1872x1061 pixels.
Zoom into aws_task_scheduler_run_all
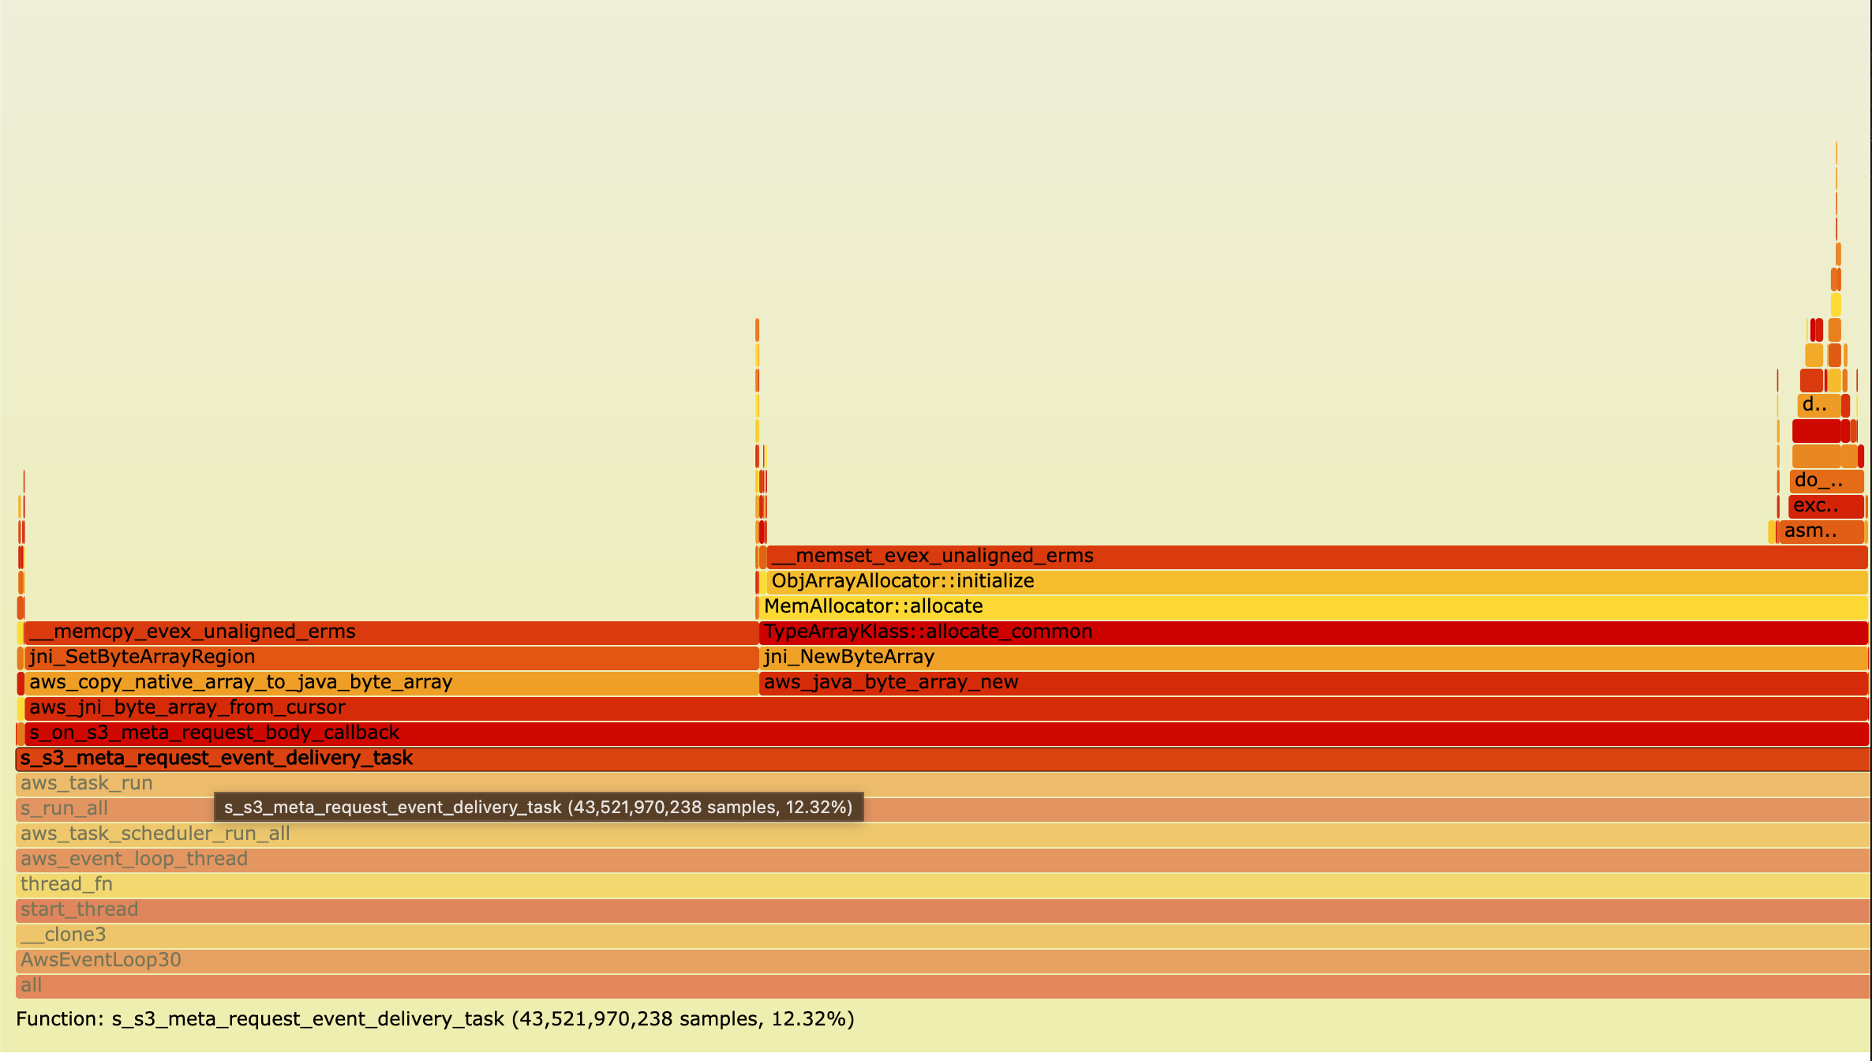coord(155,834)
